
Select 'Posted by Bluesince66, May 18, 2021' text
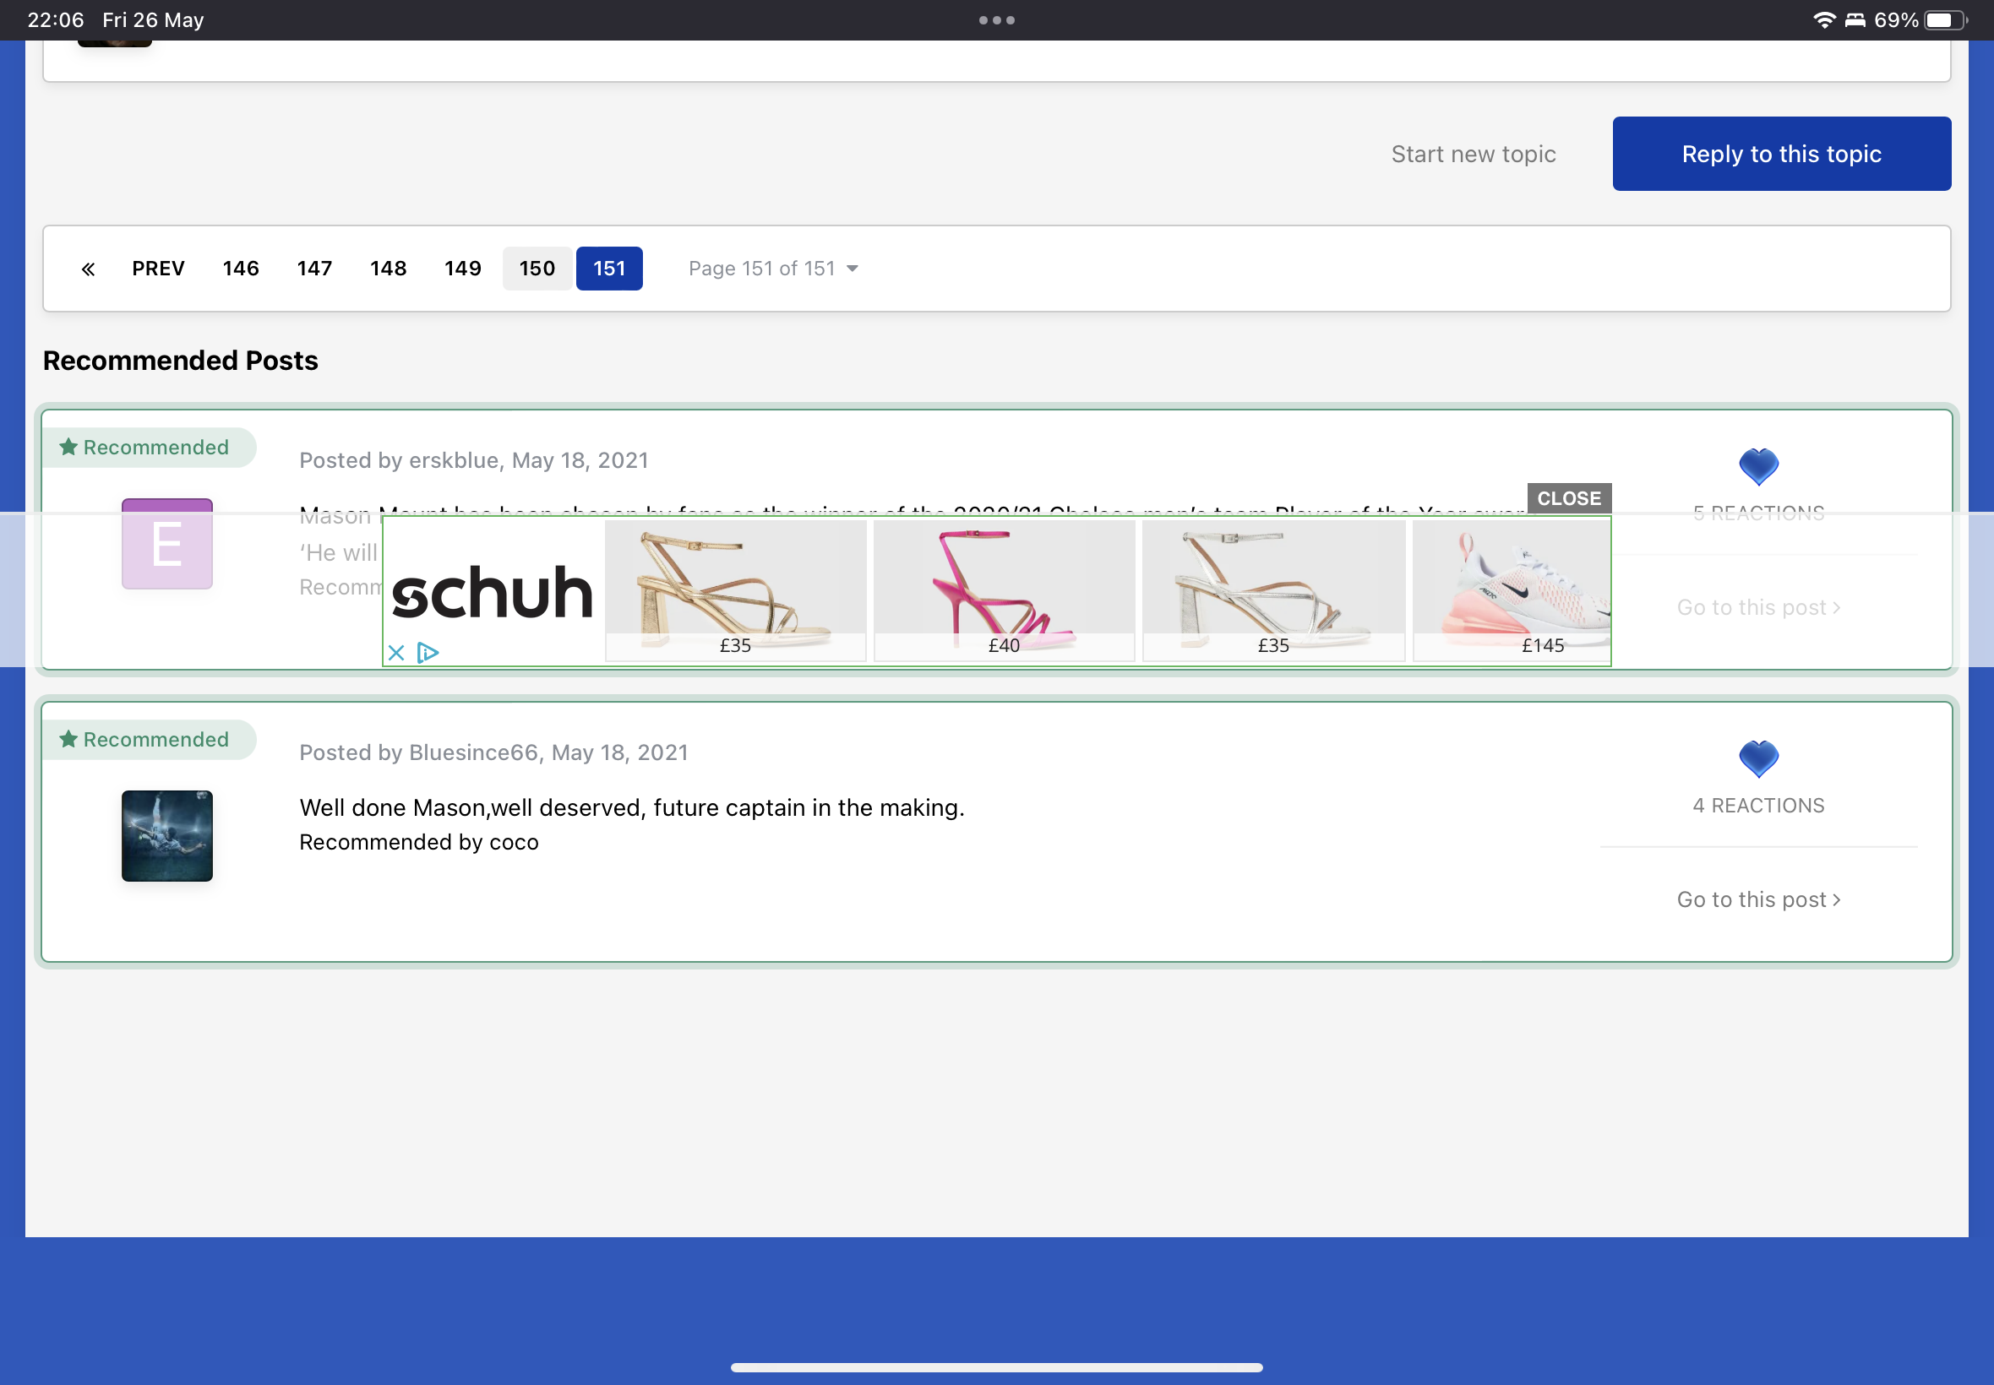click(x=494, y=753)
